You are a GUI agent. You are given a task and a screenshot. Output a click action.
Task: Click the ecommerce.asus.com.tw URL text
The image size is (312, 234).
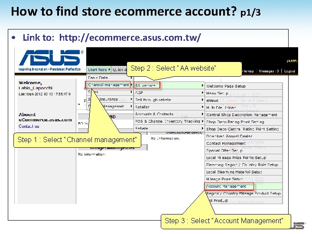point(130,38)
